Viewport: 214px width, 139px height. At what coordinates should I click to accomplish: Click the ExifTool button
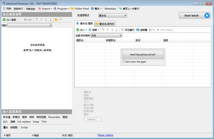click(x=93, y=119)
